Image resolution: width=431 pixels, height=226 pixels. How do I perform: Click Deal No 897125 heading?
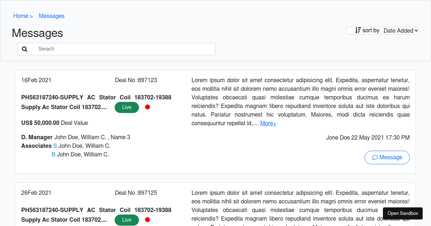click(136, 193)
